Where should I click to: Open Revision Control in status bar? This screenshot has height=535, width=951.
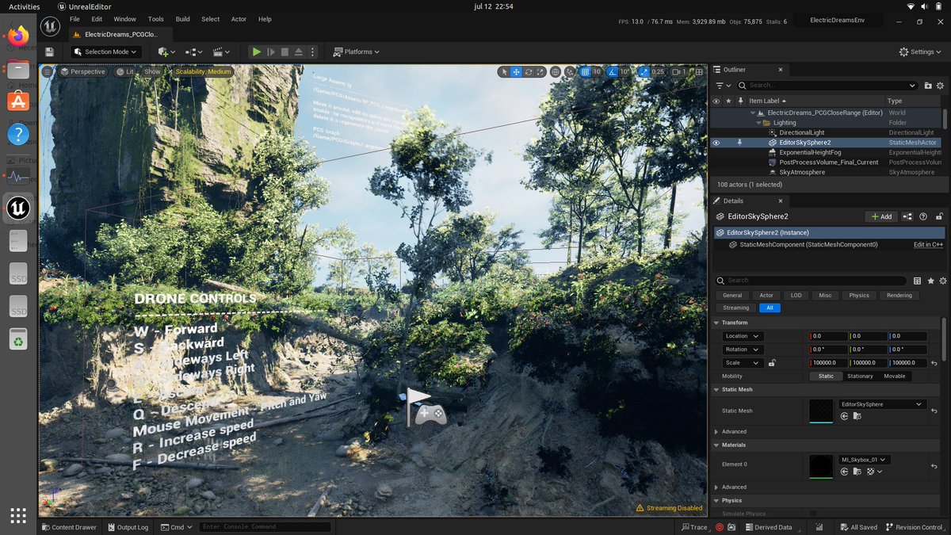pos(913,527)
